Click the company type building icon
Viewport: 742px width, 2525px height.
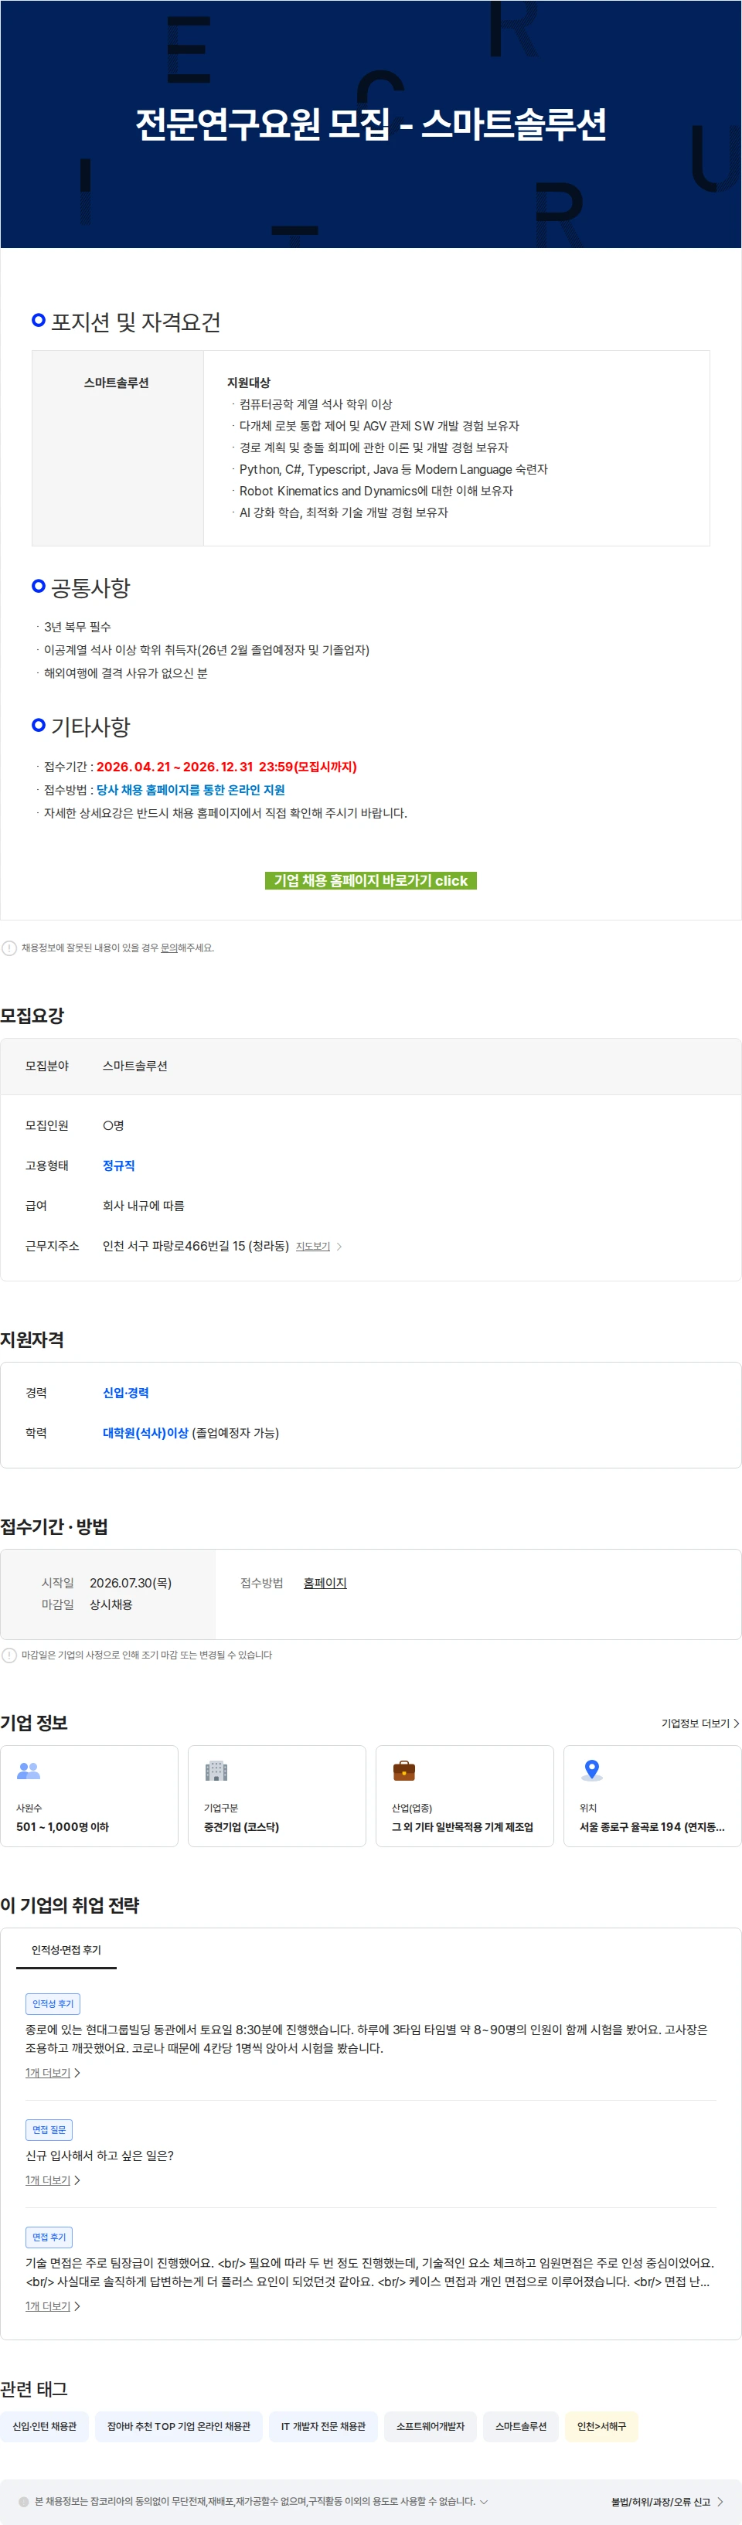pyautogui.click(x=216, y=1770)
